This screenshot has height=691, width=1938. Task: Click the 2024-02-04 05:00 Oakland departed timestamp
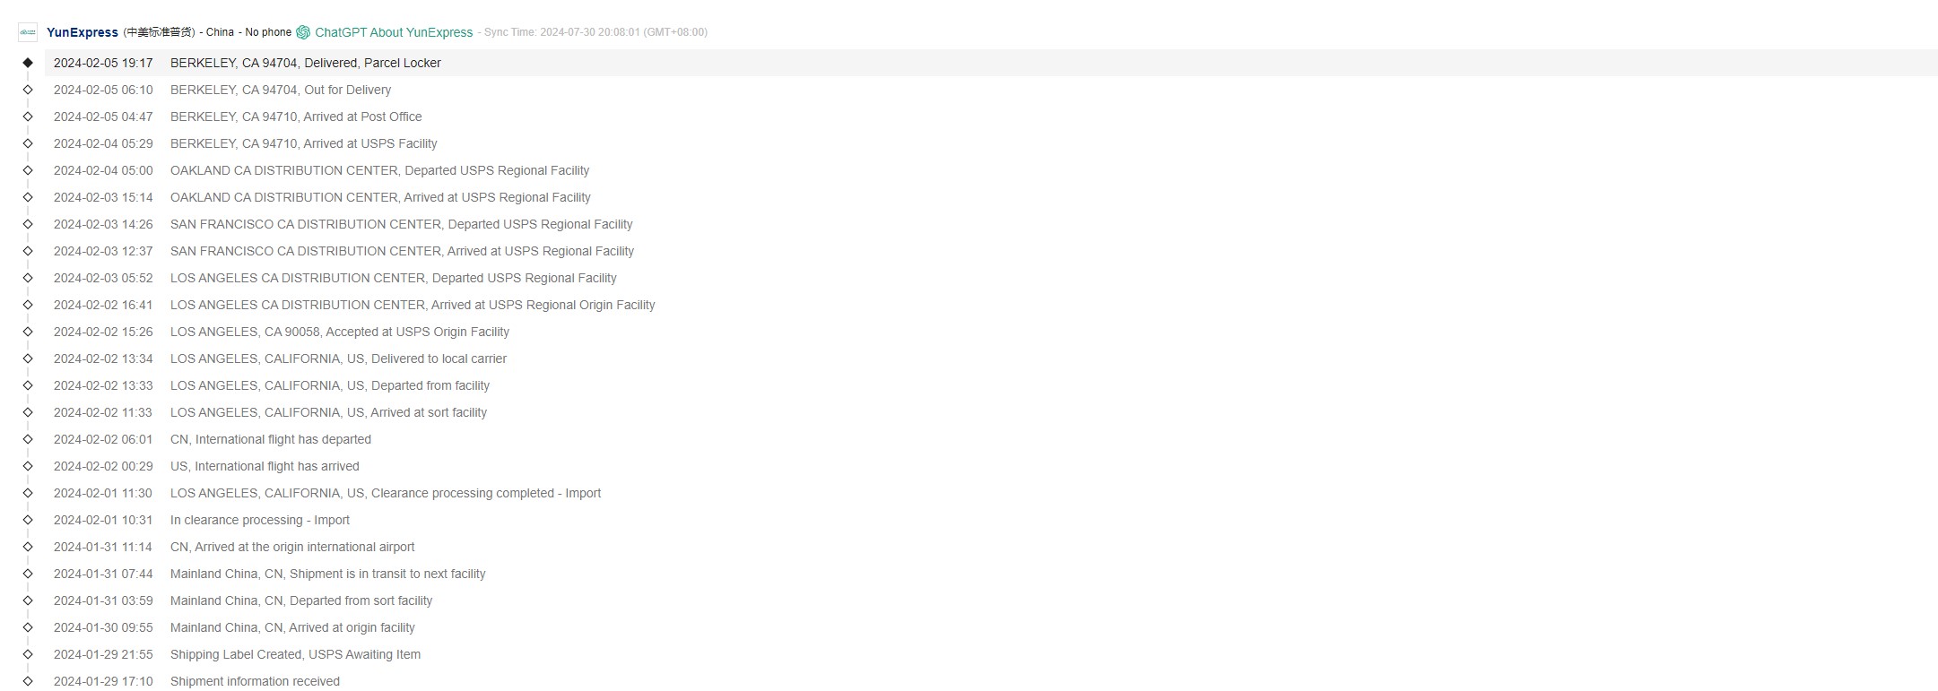coord(103,170)
